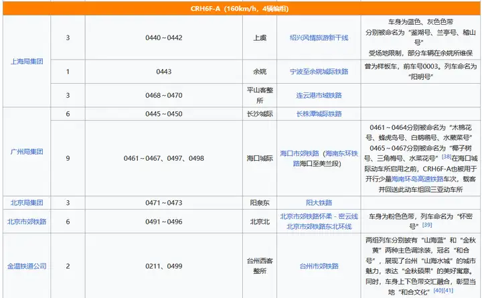The image size is (482, 298).
Task: Select depot cell 平山客整所
Action: 260,95
